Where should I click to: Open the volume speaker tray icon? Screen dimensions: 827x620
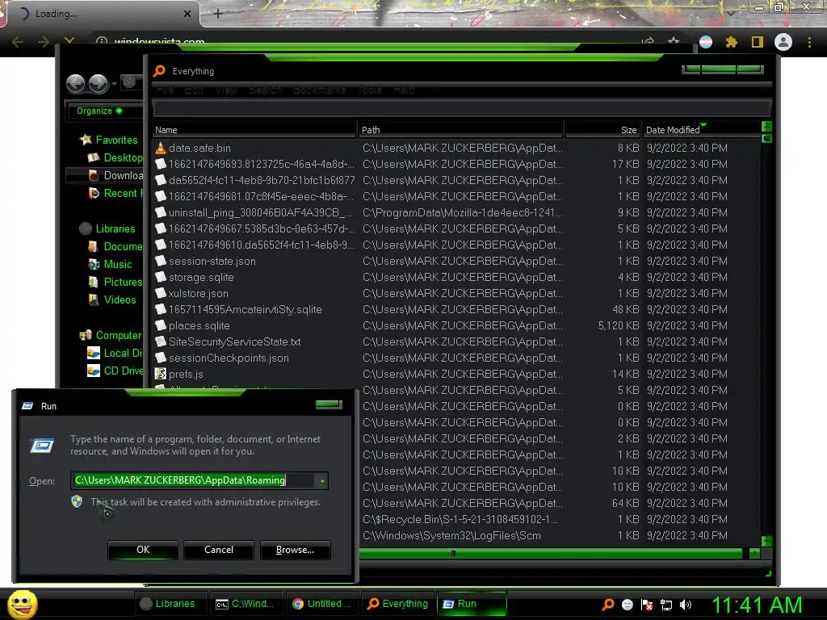click(x=686, y=605)
